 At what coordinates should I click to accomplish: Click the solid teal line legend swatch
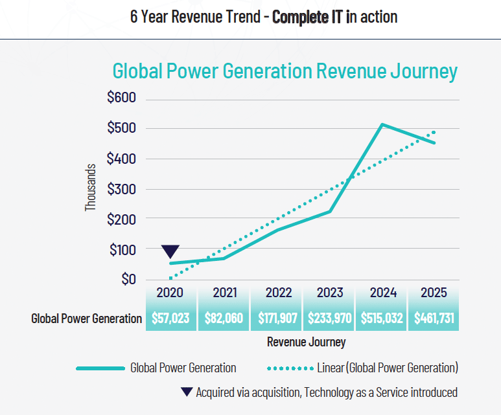click(100, 368)
